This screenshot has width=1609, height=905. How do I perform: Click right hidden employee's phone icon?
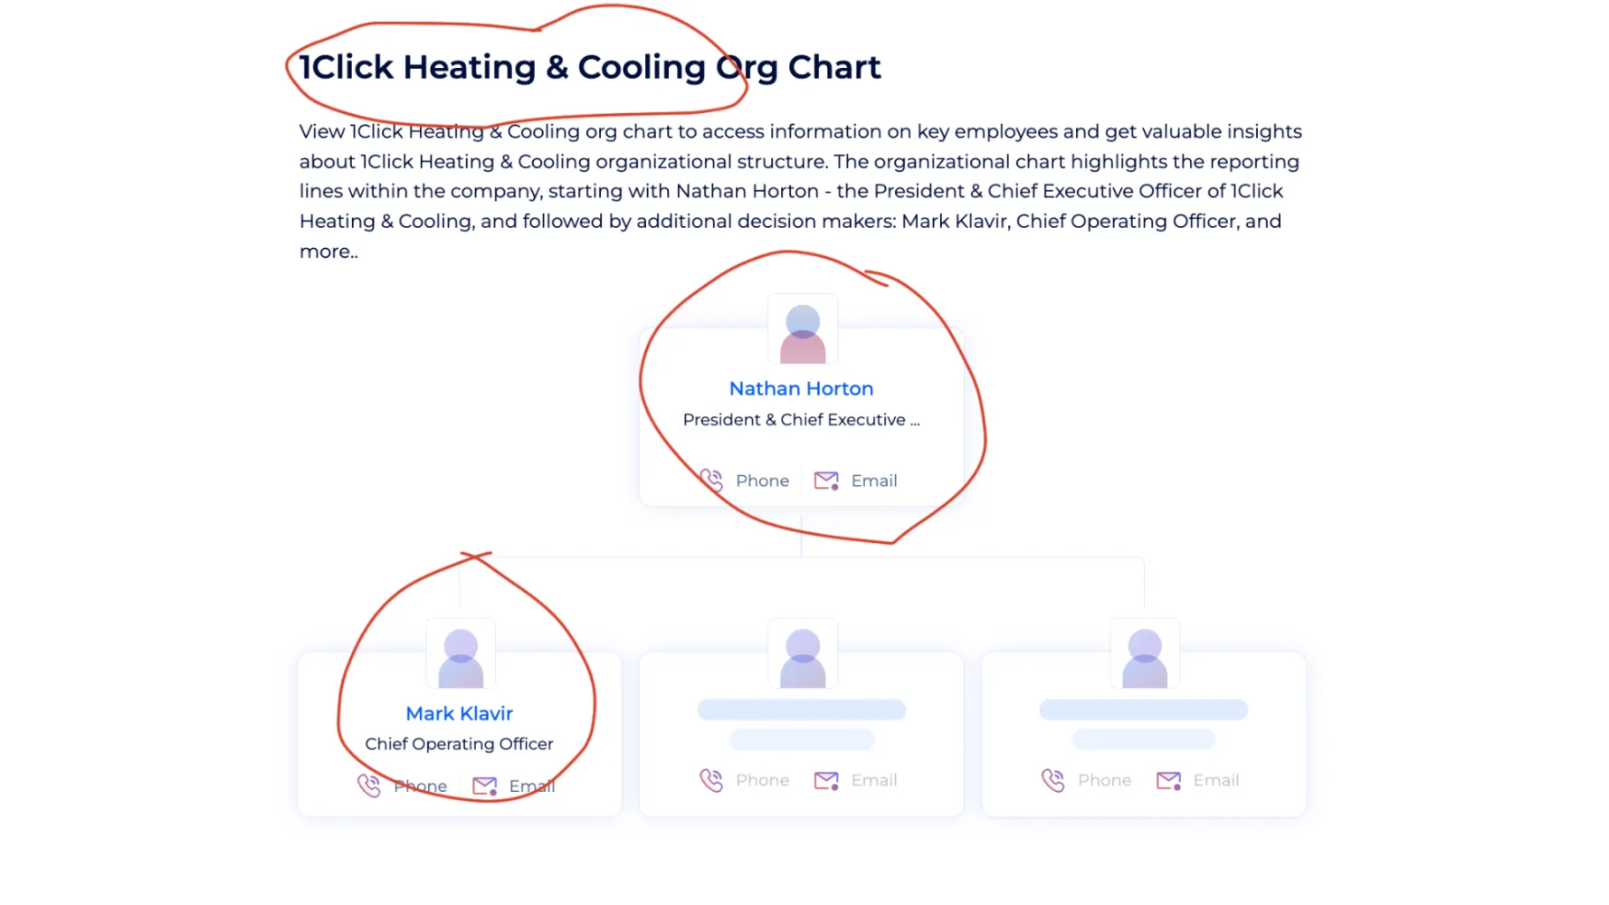[x=1053, y=780]
